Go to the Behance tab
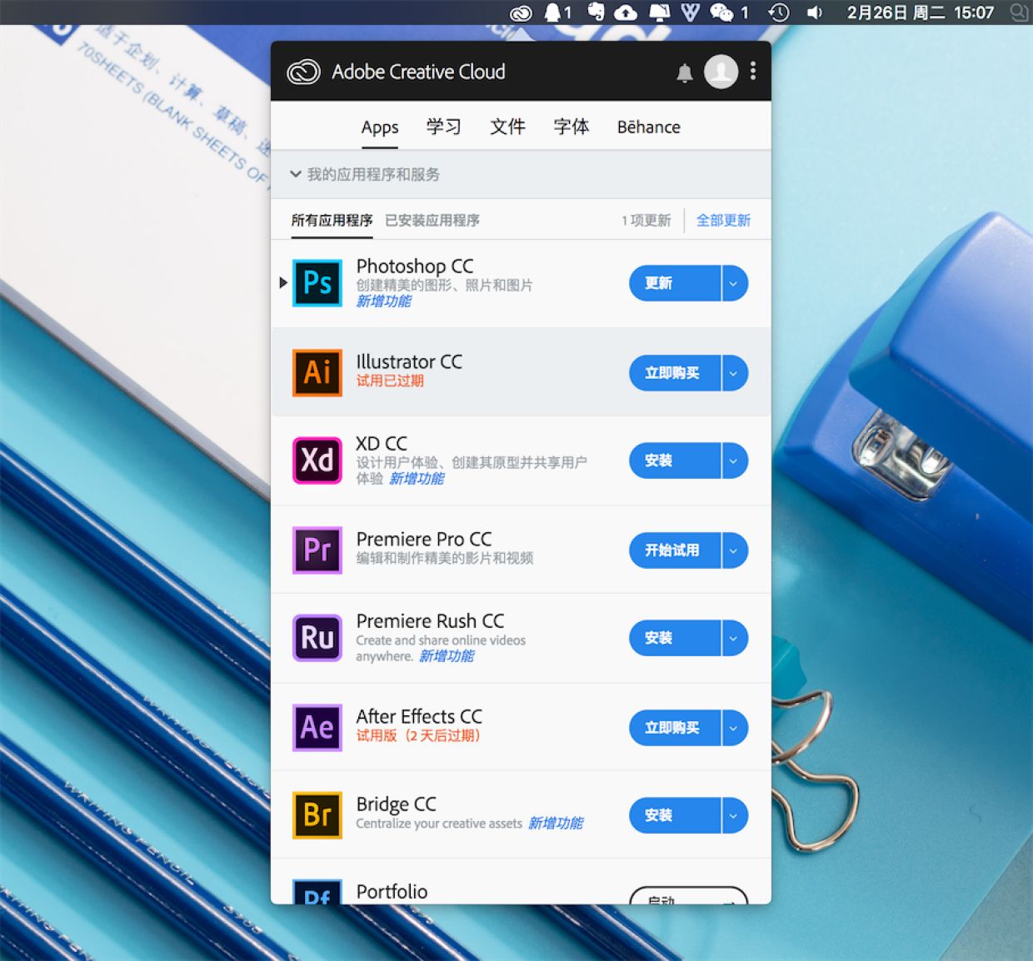 pos(649,127)
